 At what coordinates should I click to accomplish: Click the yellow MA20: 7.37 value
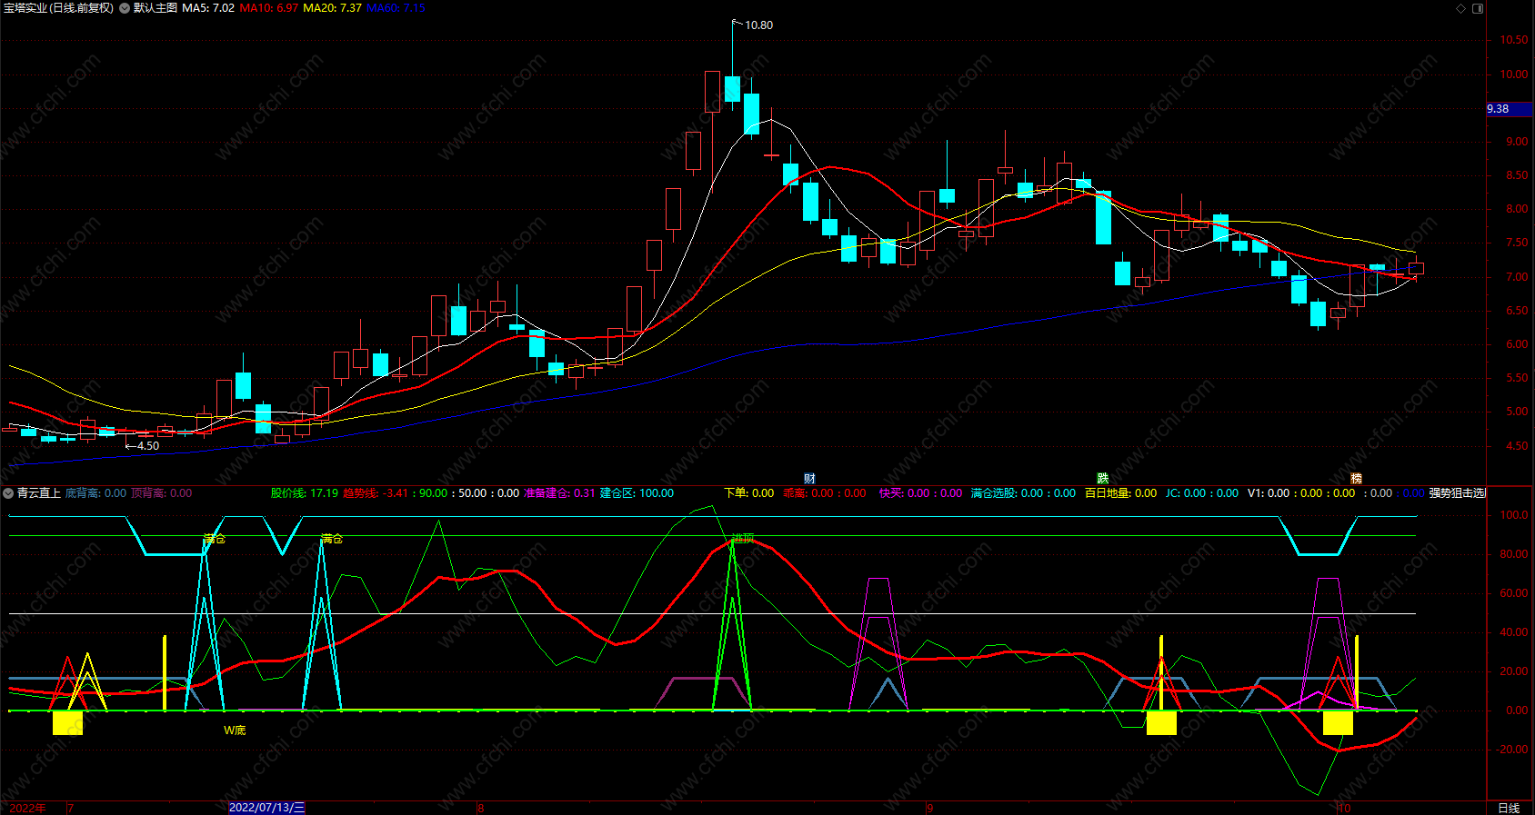pyautogui.click(x=332, y=8)
